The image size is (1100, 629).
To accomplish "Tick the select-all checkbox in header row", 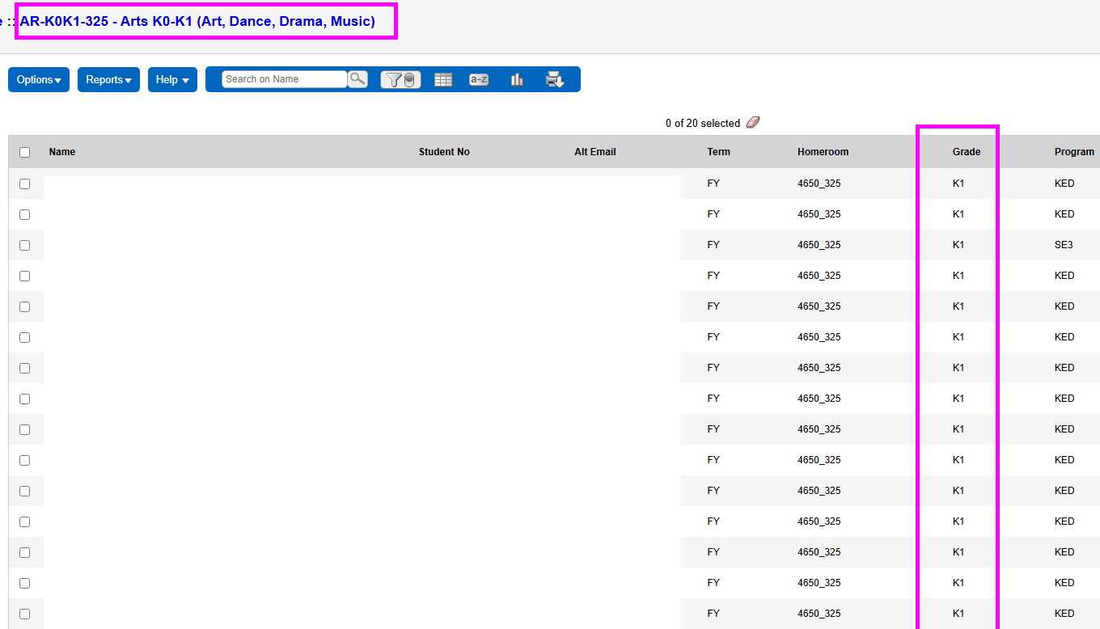I will click(x=24, y=152).
